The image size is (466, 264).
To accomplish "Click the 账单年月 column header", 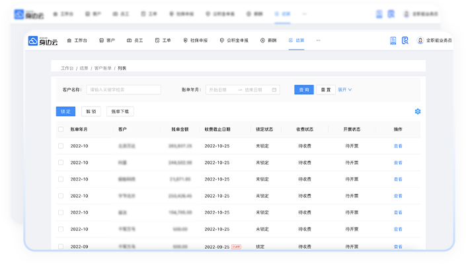I will (79, 129).
